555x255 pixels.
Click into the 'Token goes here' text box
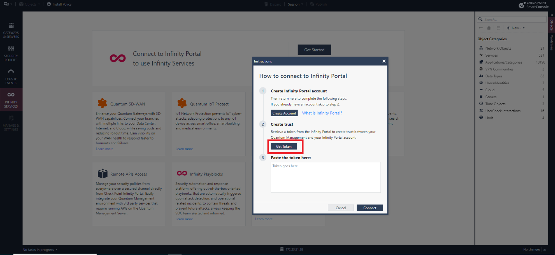tap(326, 177)
